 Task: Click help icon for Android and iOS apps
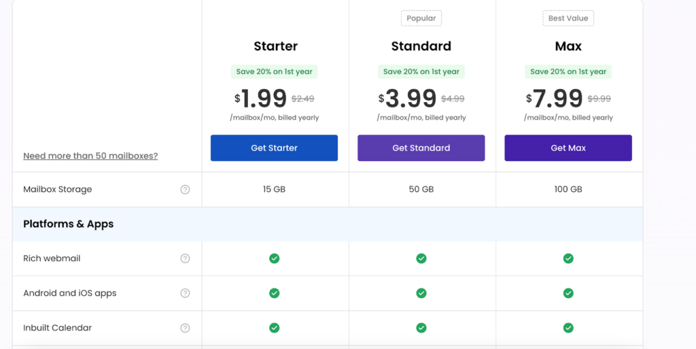coord(185,293)
